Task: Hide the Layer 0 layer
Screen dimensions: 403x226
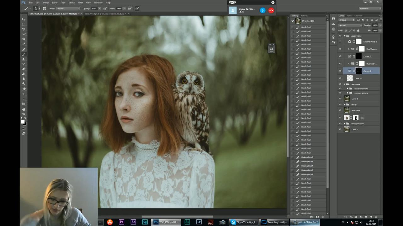Action: click(340, 129)
